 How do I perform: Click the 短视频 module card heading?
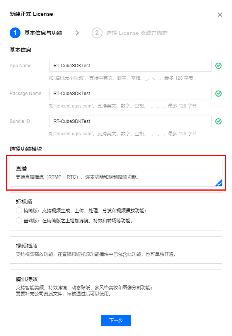tap(24, 202)
